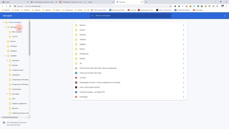Open more actions for Google Календарь row
This screenshot has width=229, height=129.
pyautogui.click(x=183, y=92)
